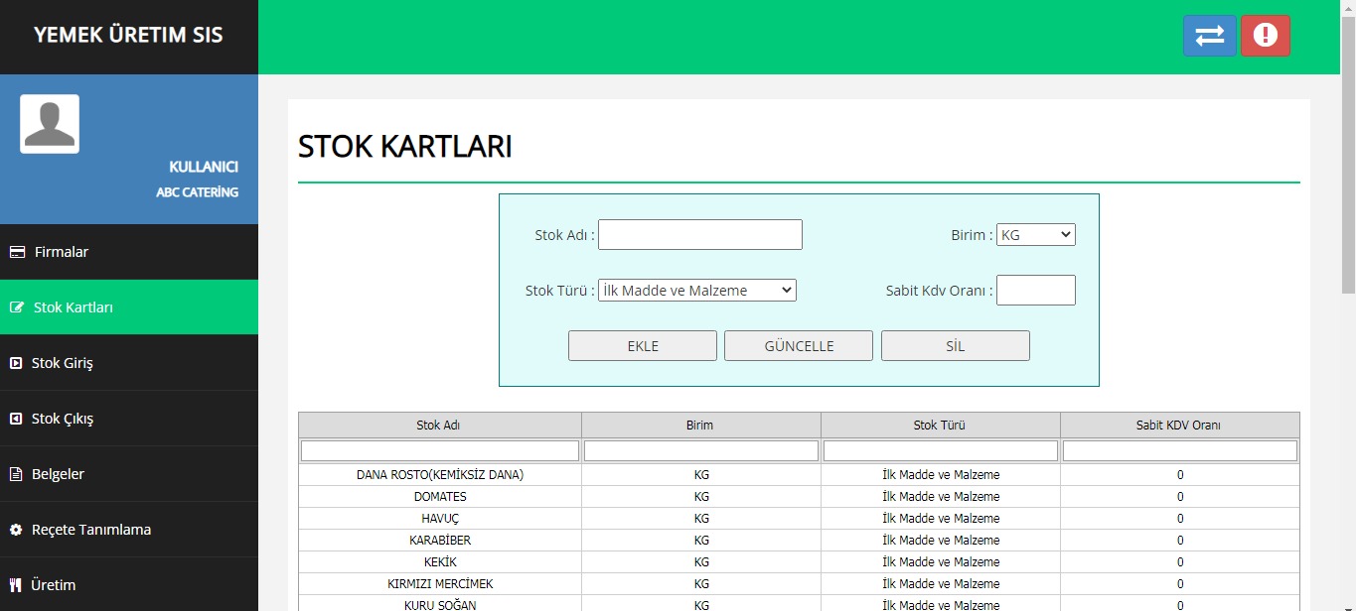The image size is (1356, 611).
Task: Click the Stok Giriş arrow icon
Action: click(16, 363)
